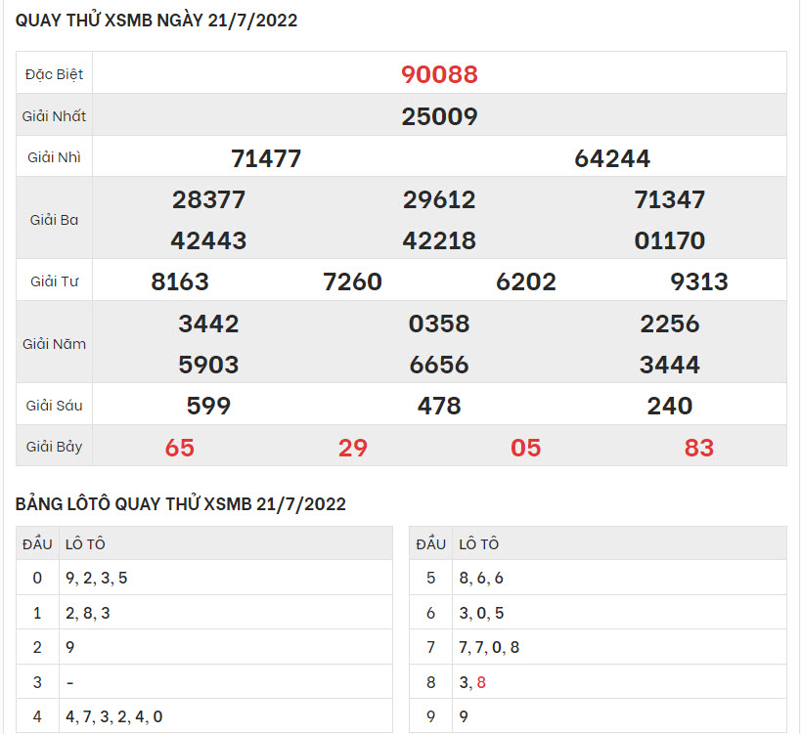Screen dimensions: 801x734
Task: Click sixth prize number 240
Action: pyautogui.click(x=670, y=406)
